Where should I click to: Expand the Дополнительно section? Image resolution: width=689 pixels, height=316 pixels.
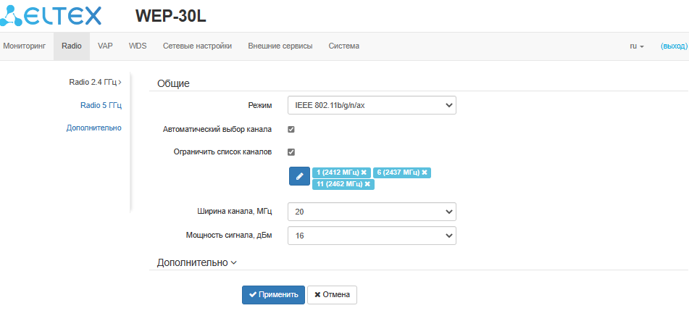click(x=197, y=263)
